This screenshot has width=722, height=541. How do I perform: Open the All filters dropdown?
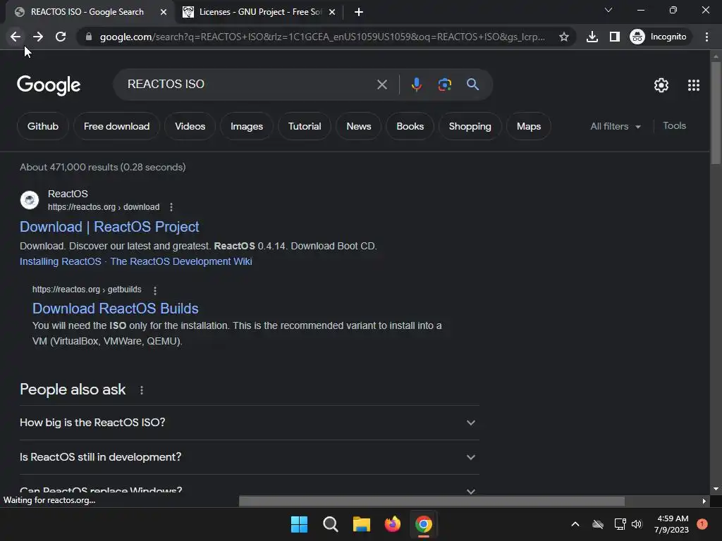coord(615,127)
